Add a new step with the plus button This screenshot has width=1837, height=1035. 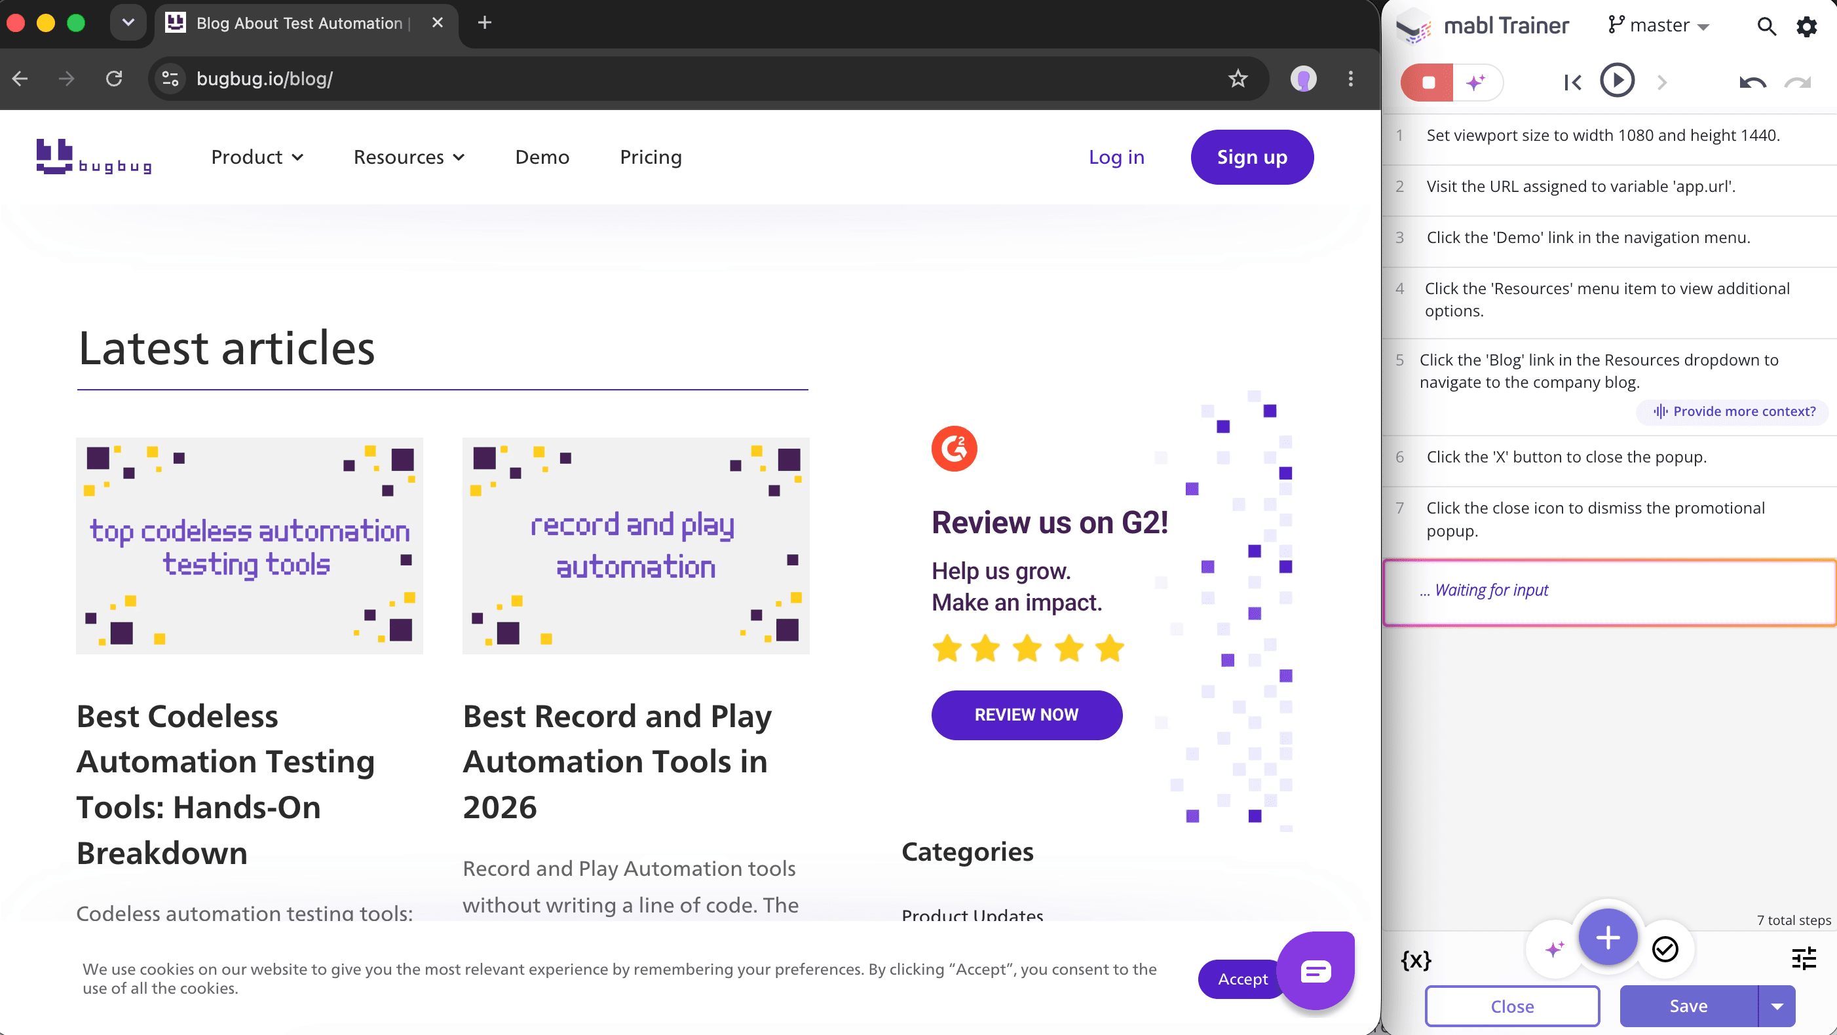click(x=1608, y=937)
